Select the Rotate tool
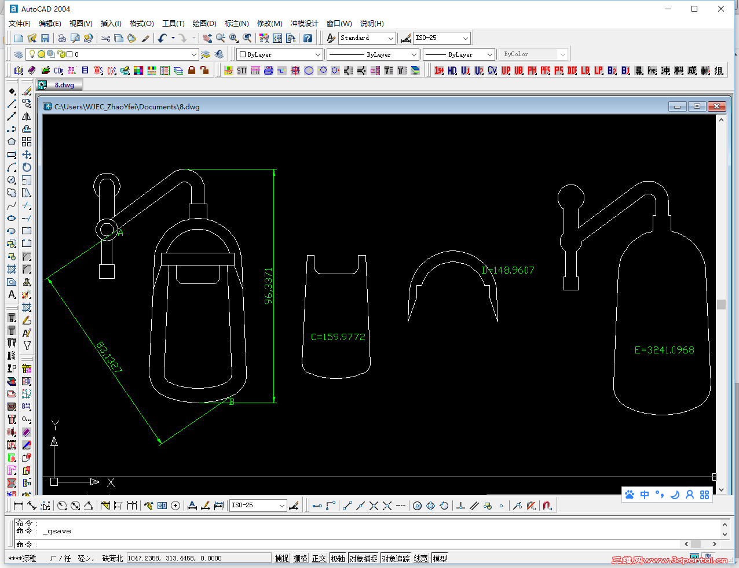739x568 pixels. [27, 167]
